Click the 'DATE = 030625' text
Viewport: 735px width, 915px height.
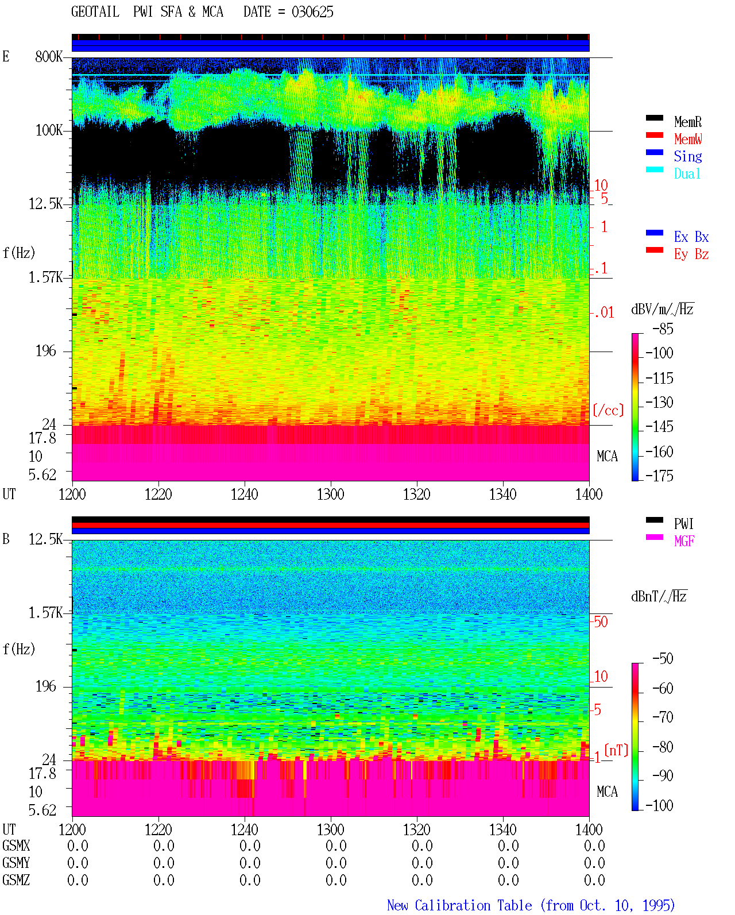(288, 12)
